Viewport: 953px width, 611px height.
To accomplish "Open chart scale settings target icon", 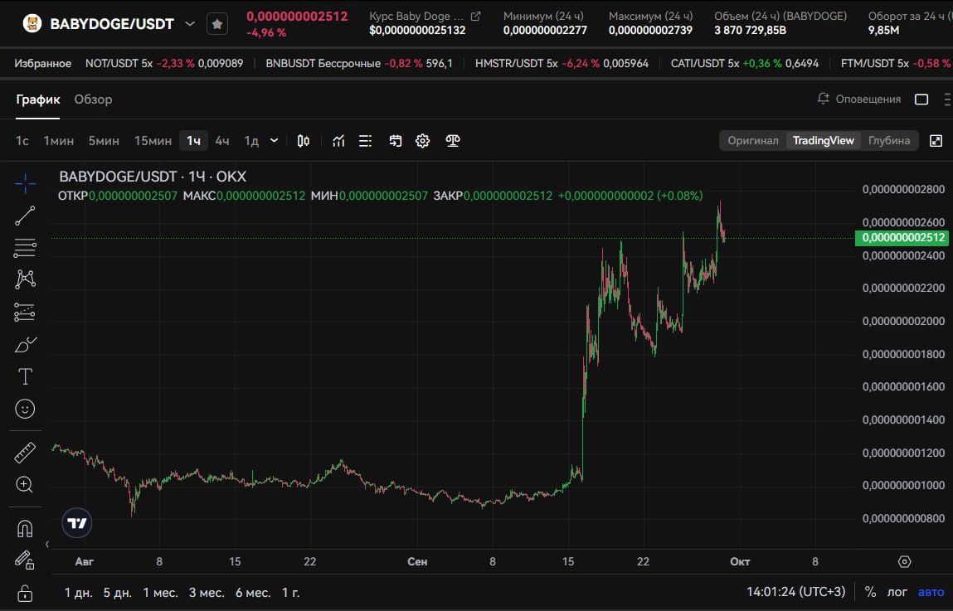I will [904, 562].
